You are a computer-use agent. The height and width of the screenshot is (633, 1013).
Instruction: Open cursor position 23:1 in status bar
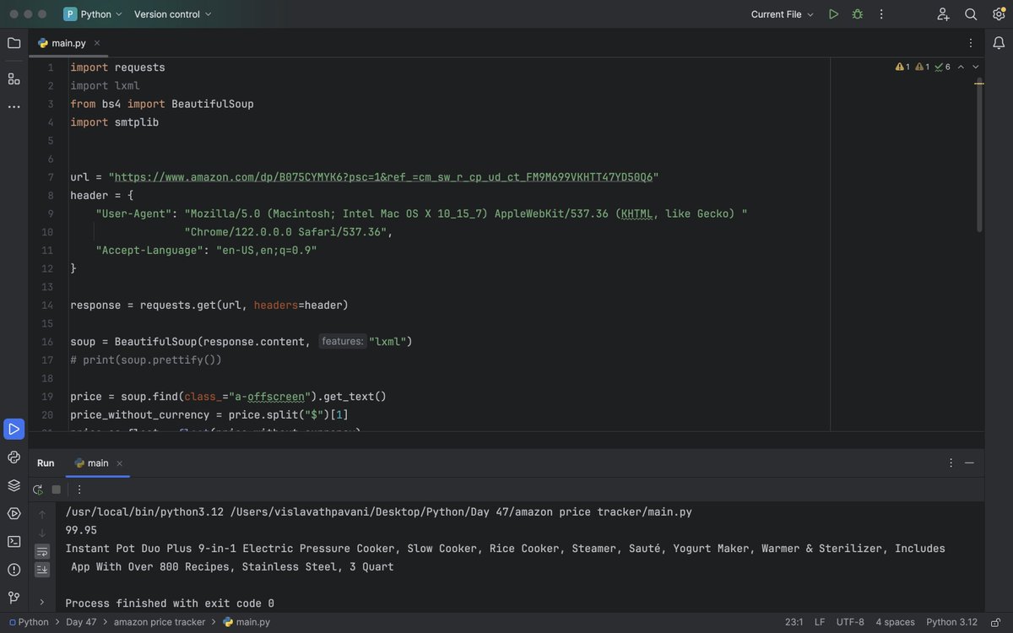tap(794, 622)
